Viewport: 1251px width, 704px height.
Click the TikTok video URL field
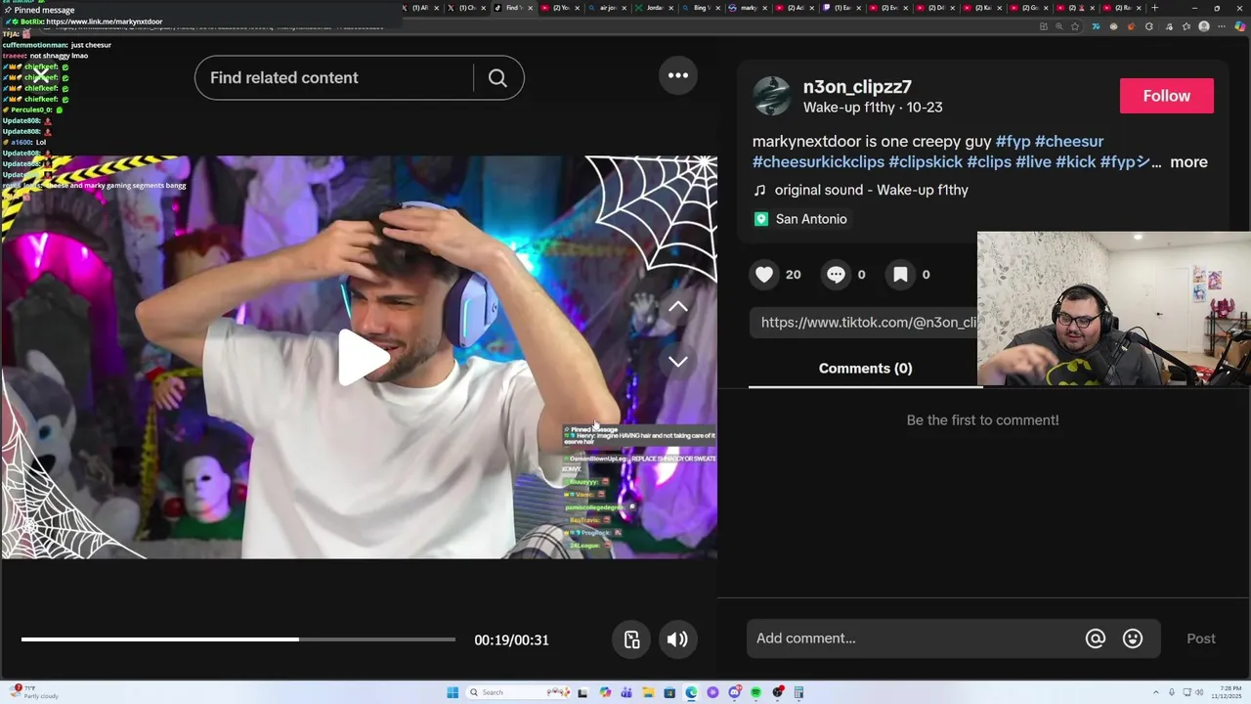pyautogui.click(x=865, y=323)
